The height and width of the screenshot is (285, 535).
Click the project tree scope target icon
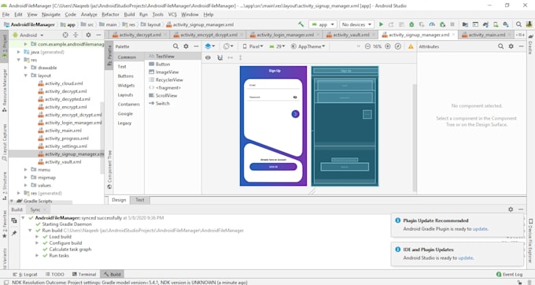click(x=65, y=35)
